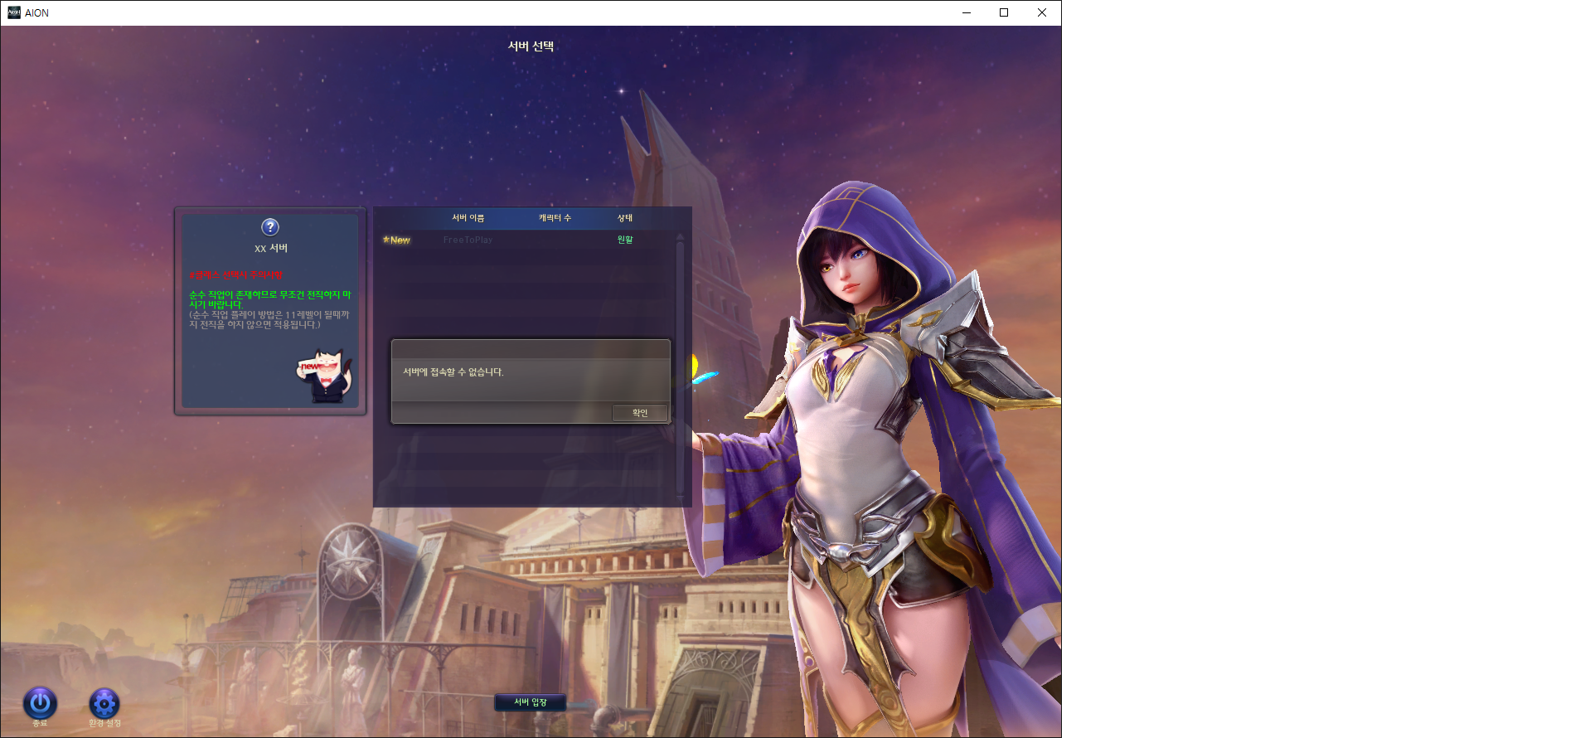Image resolution: width=1590 pixels, height=738 pixels.
Task: Click the red class notice heading
Action: [236, 275]
